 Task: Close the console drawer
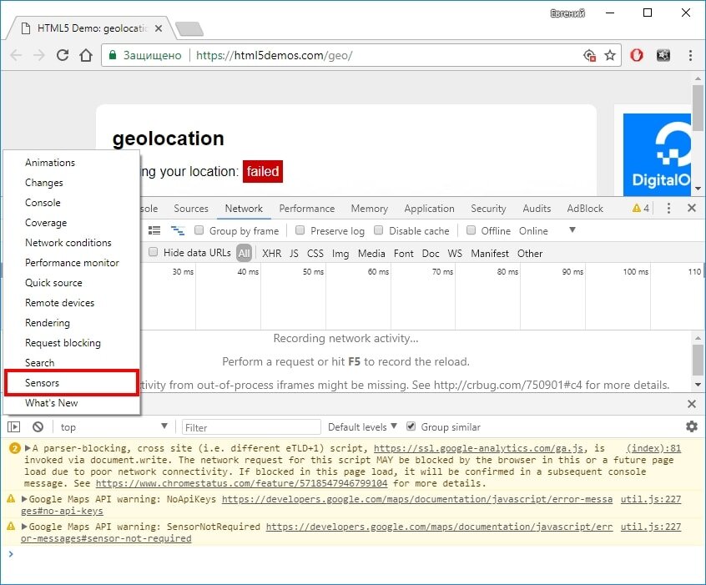pyautogui.click(x=692, y=404)
